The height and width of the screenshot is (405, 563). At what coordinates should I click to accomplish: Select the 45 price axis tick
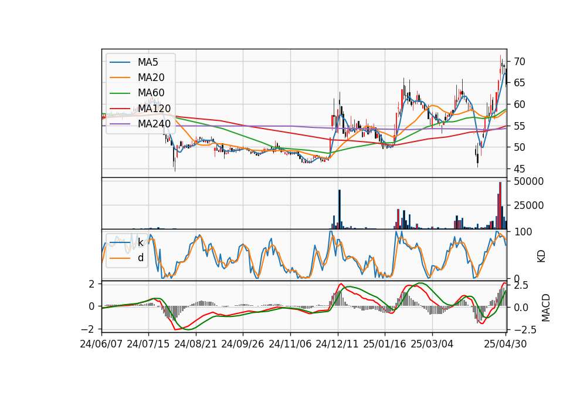point(520,169)
